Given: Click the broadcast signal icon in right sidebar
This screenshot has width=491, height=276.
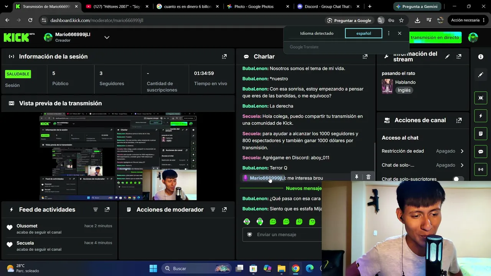Looking at the screenshot, I should pos(481,169).
